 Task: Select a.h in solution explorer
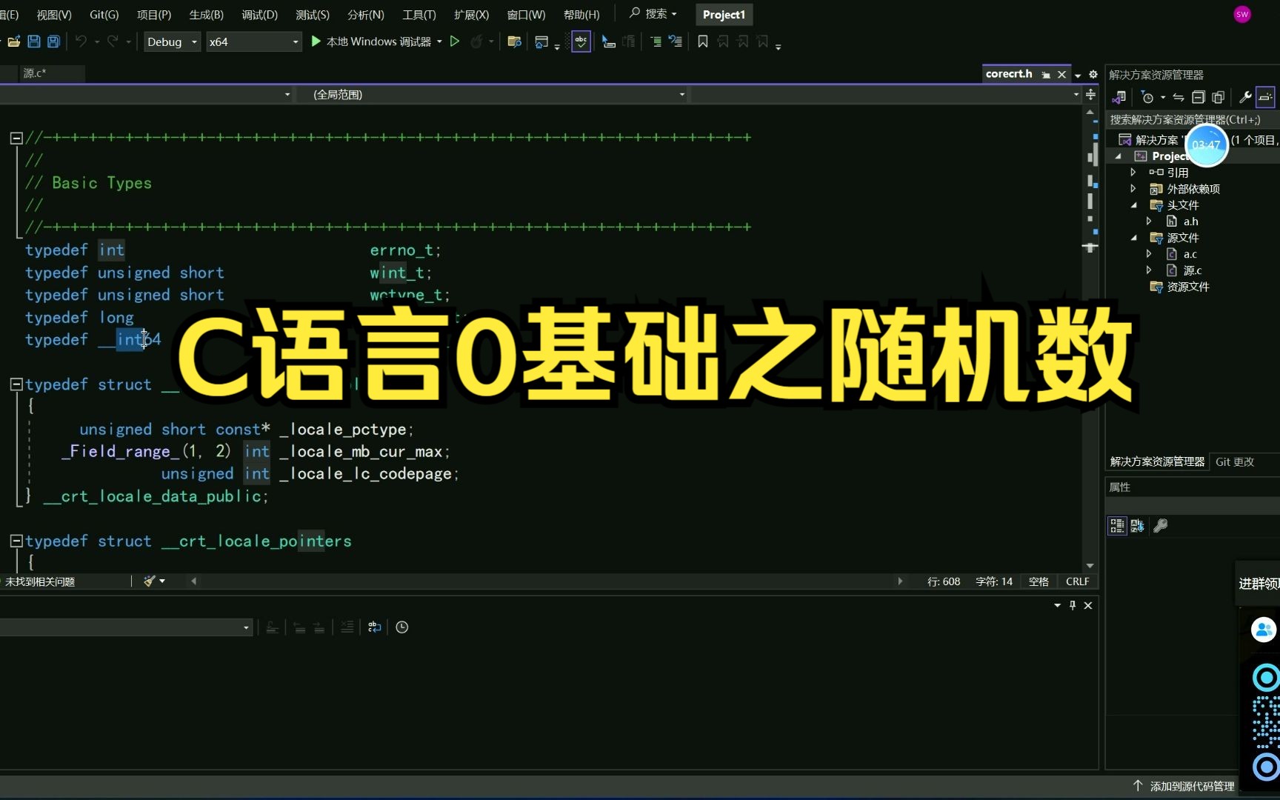pos(1190,221)
